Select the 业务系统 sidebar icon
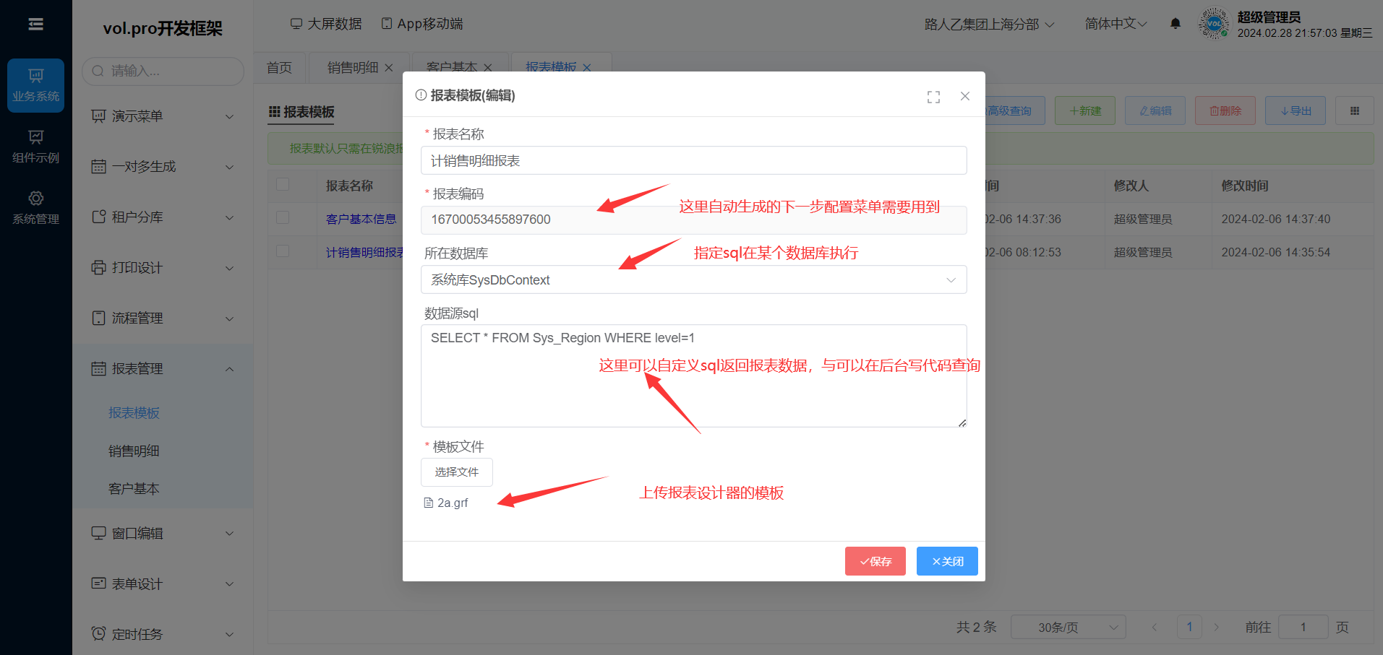This screenshot has width=1383, height=655. [x=35, y=85]
